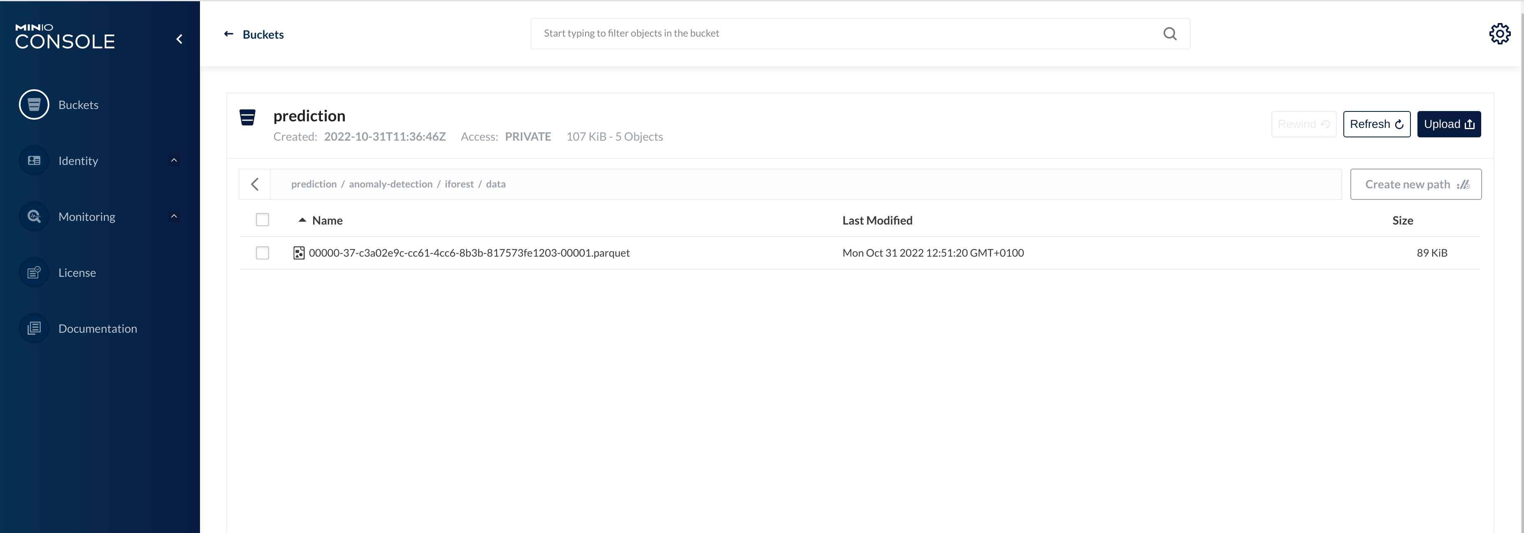
Task: Expand the Identity menu chevron
Action: pyautogui.click(x=174, y=160)
